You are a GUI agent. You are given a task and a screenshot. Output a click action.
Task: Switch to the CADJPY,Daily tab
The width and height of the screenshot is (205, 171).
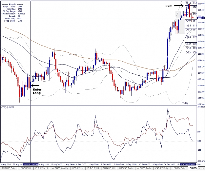click(x=162, y=168)
